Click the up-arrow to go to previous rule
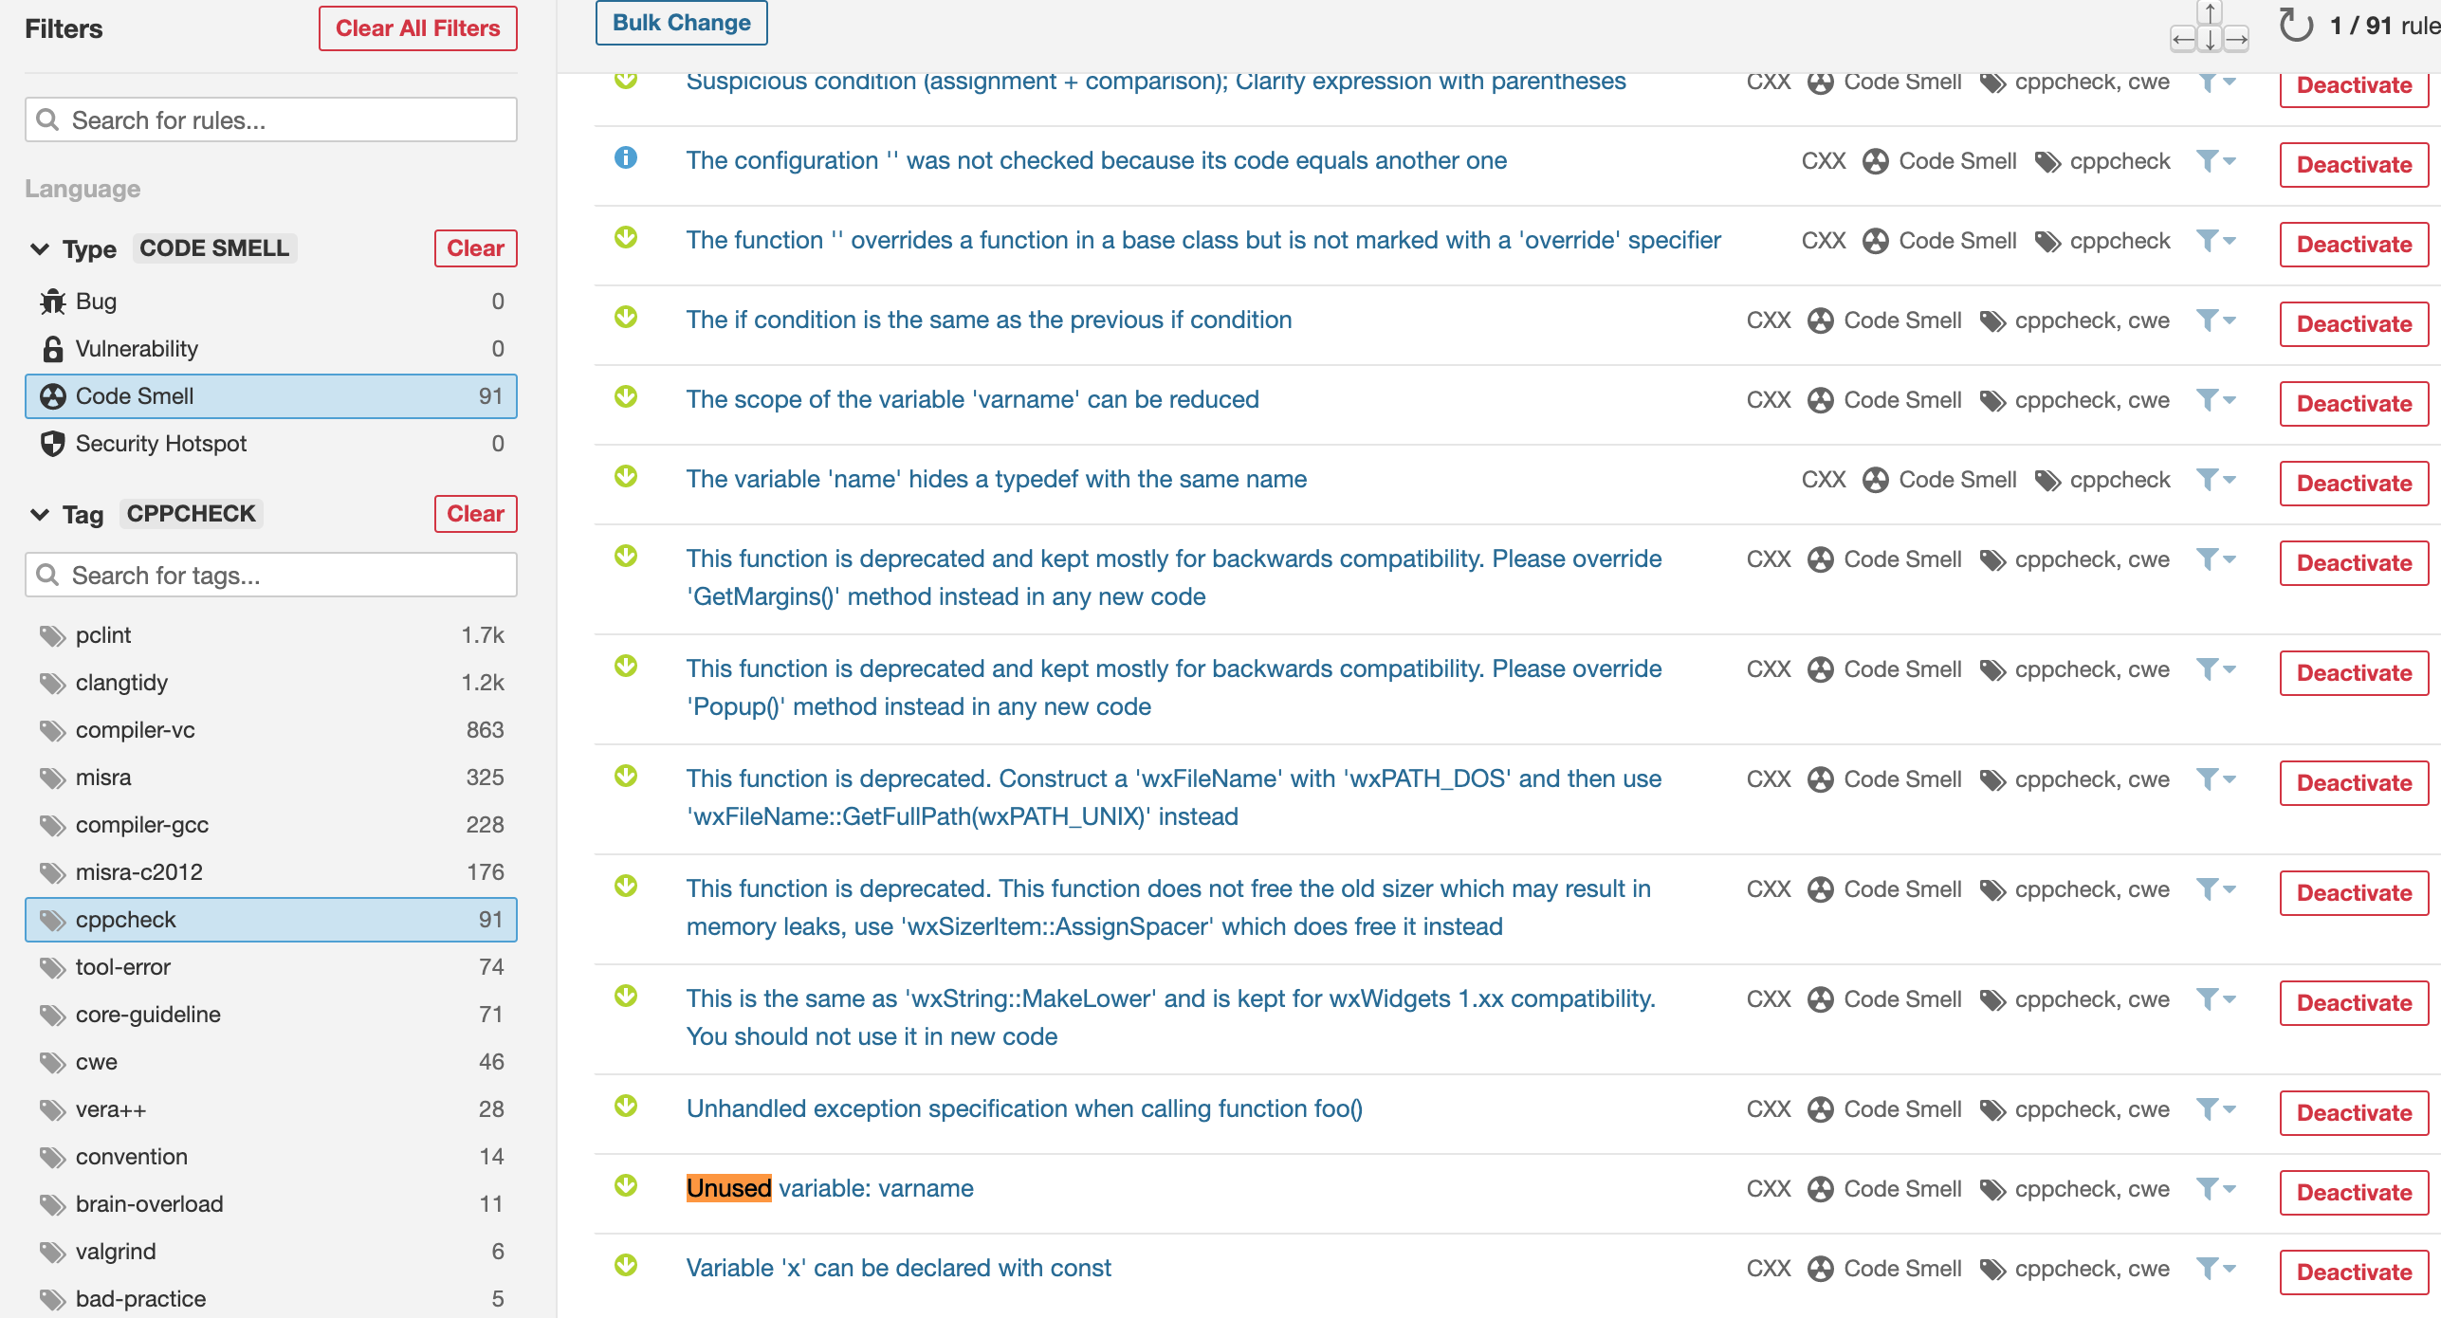The image size is (2441, 1318). (2210, 13)
